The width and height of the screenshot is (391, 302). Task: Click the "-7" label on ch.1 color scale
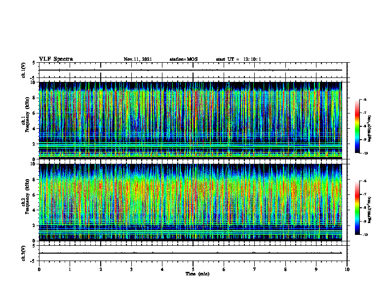pos(364,113)
